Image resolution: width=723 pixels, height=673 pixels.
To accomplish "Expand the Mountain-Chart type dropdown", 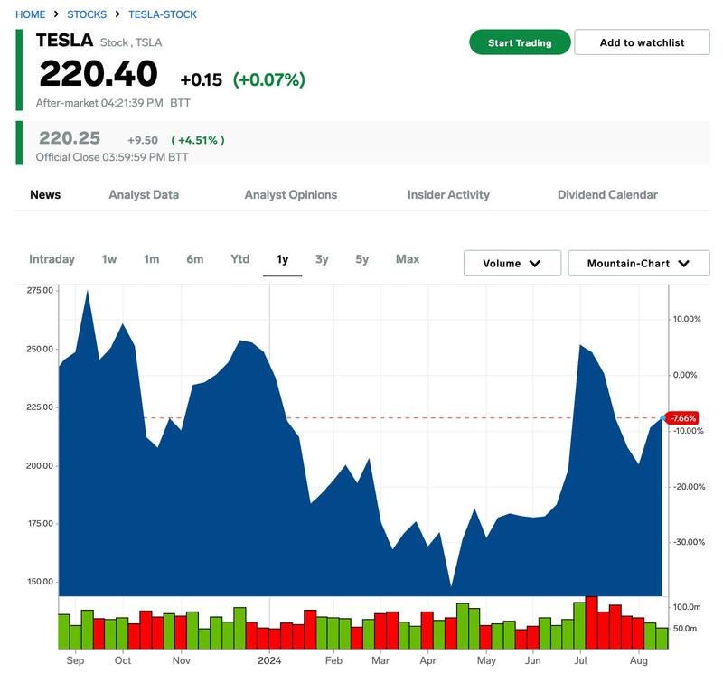I will pyautogui.click(x=638, y=263).
